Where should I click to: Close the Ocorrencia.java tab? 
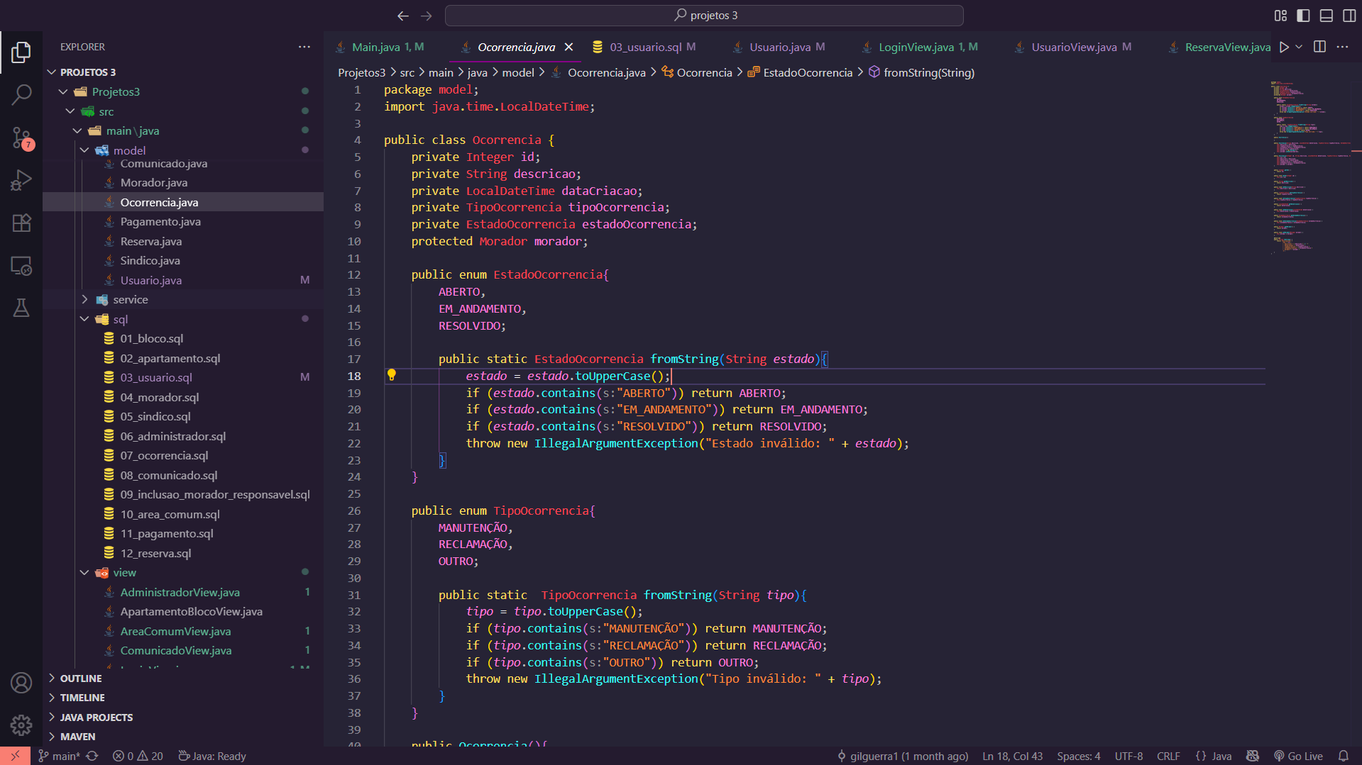point(569,47)
